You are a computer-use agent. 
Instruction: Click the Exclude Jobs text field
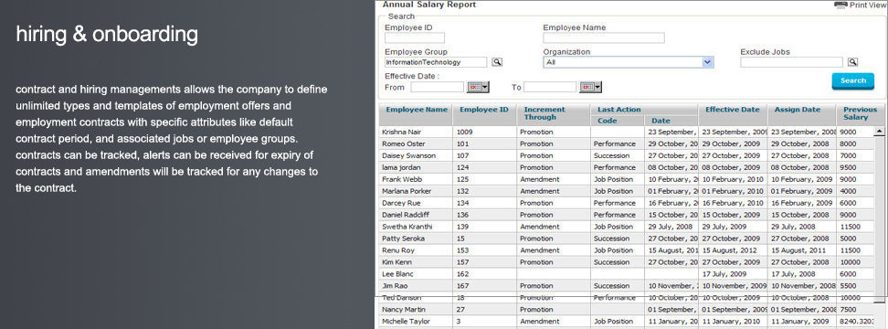tap(791, 62)
